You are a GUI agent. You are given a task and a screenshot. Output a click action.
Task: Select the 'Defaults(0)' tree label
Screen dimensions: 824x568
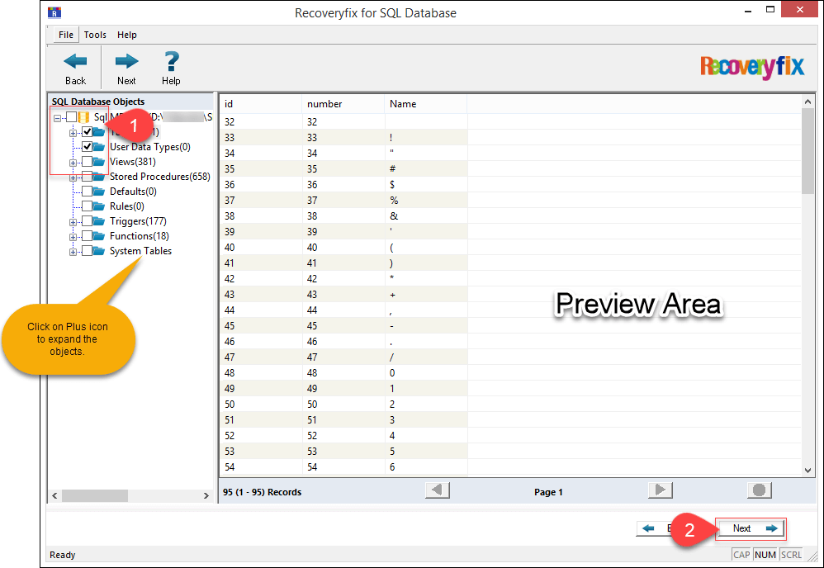[133, 192]
